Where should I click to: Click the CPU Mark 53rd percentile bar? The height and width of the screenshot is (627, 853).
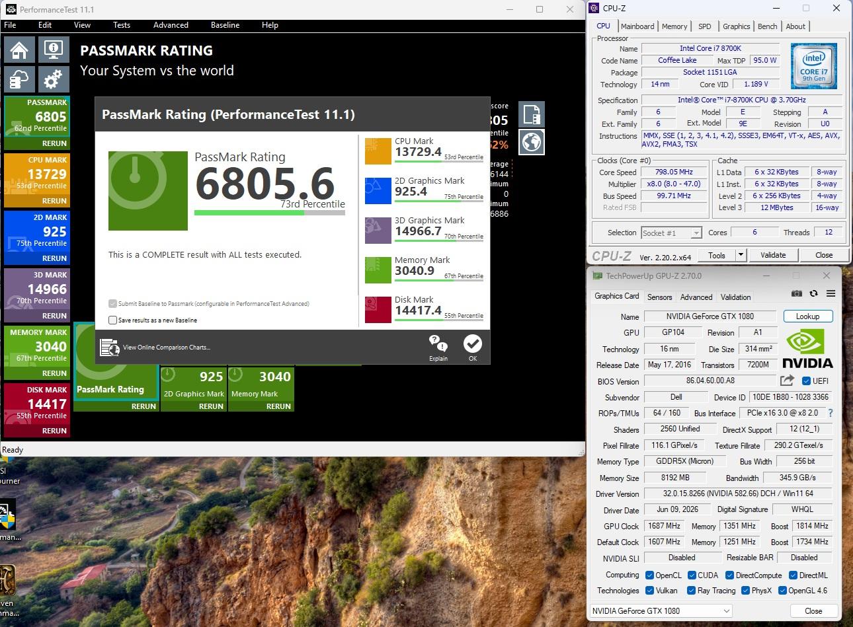pyautogui.click(x=439, y=163)
